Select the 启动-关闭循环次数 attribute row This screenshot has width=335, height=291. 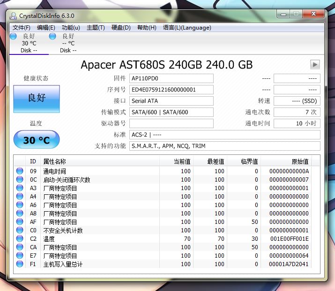163,179
